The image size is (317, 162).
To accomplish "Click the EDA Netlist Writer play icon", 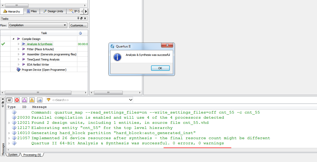I will point(24,65).
